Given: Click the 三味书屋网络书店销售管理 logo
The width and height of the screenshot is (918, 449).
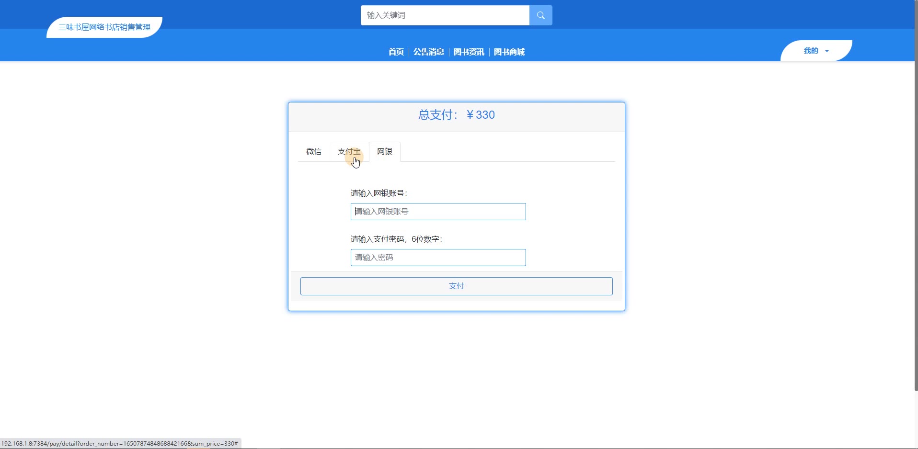Looking at the screenshot, I should (104, 27).
